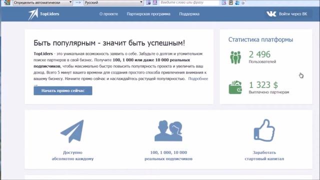Click the arrow between language dropdowns
This screenshot has width=320, height=180.
[78, 2]
